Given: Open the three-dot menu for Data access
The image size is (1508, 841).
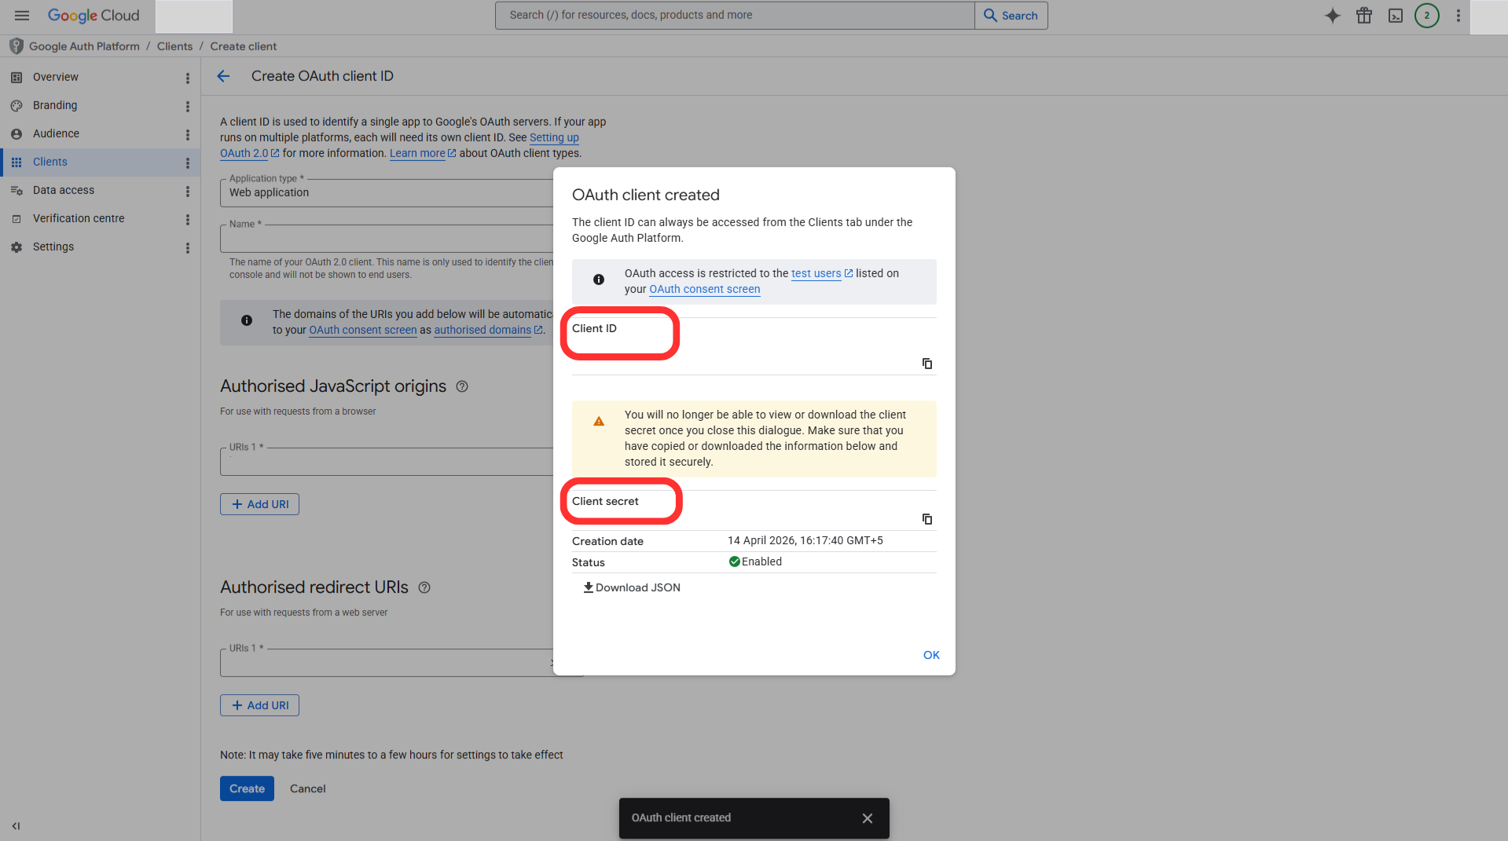Looking at the screenshot, I should tap(187, 191).
